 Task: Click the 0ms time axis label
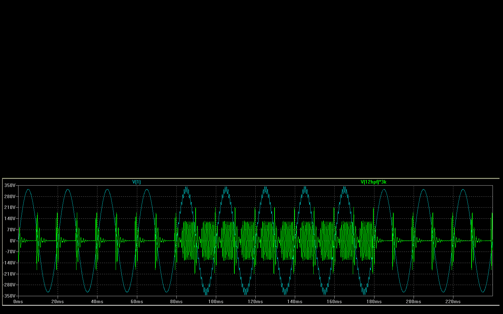[x=18, y=302]
